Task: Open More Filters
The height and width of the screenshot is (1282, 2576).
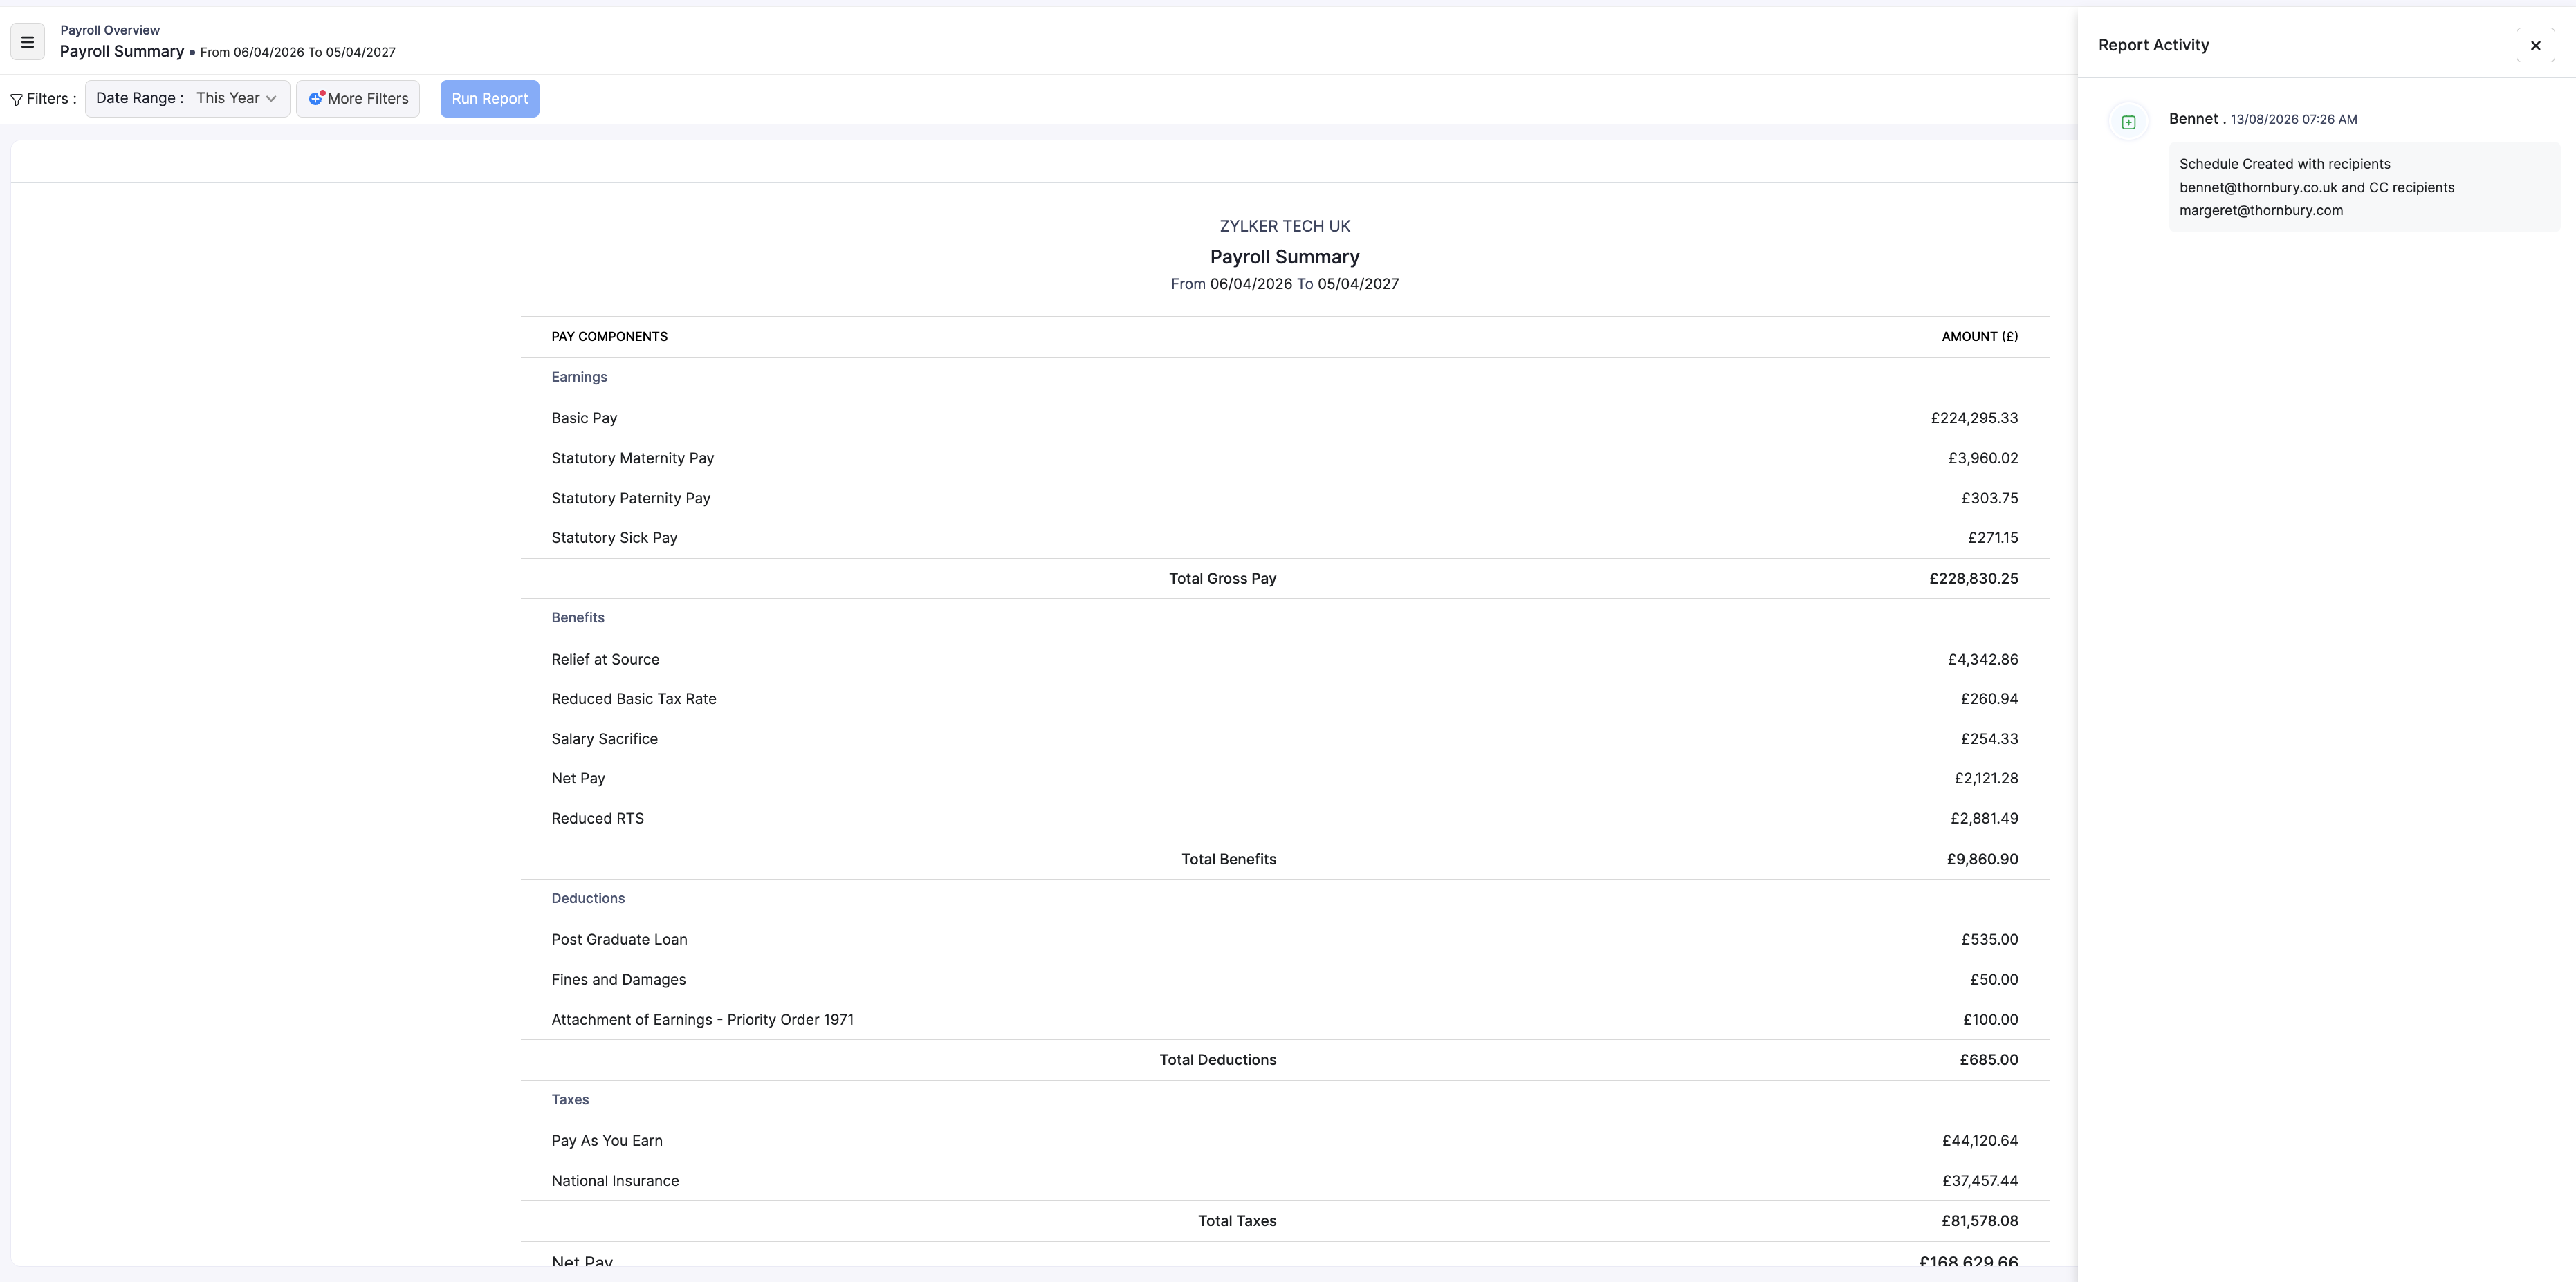Action: pyautogui.click(x=358, y=98)
